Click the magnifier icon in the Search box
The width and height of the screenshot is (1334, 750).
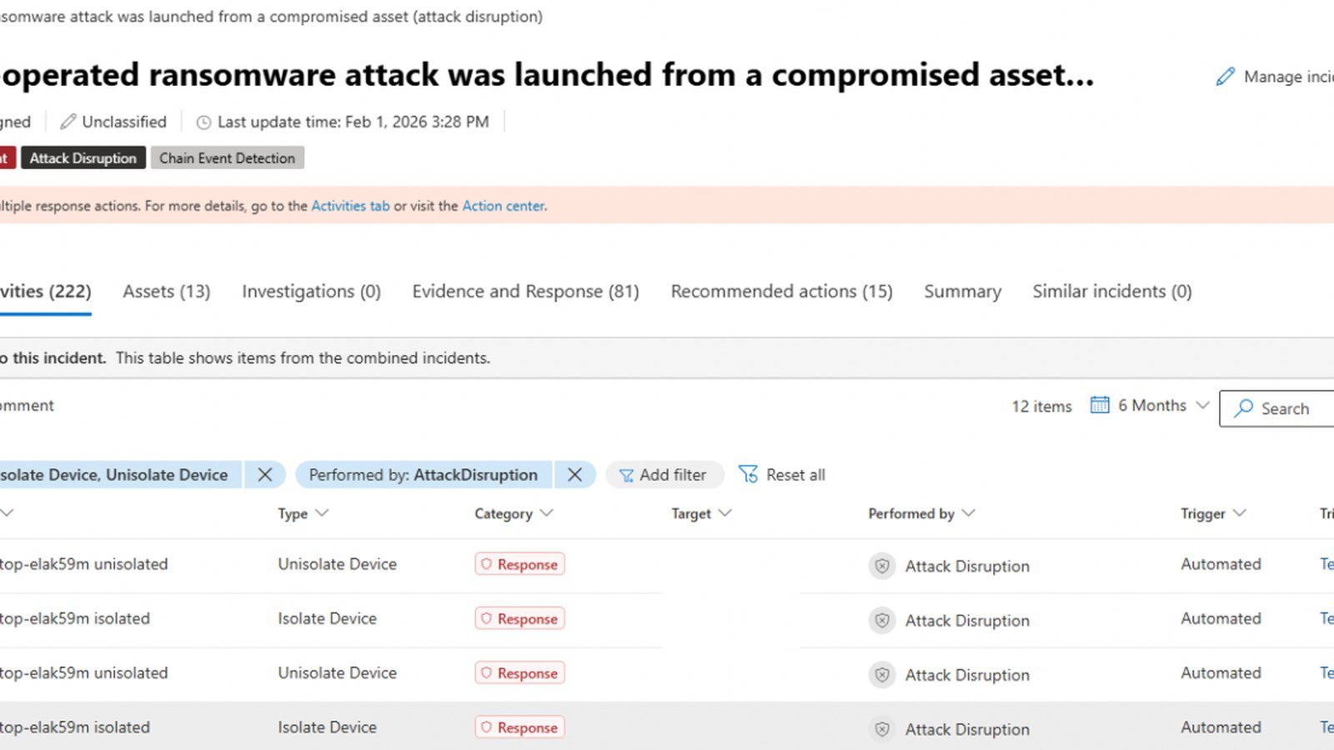click(x=1244, y=407)
